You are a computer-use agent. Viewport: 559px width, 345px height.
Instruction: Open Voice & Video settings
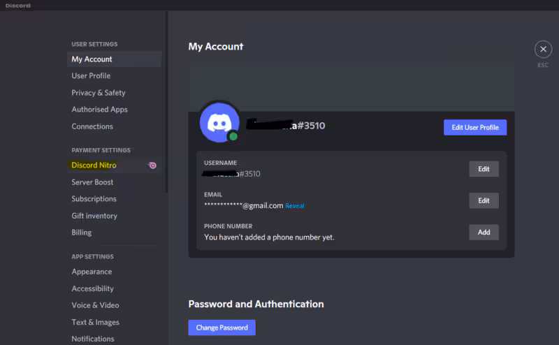(95, 305)
